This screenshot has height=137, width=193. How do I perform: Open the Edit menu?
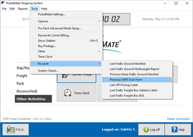pyautogui.click(x=12, y=9)
